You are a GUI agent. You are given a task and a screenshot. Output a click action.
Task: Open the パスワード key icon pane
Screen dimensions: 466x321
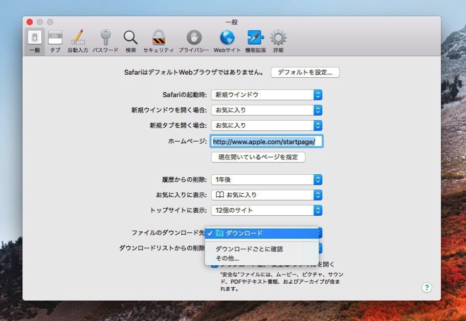tap(105, 41)
